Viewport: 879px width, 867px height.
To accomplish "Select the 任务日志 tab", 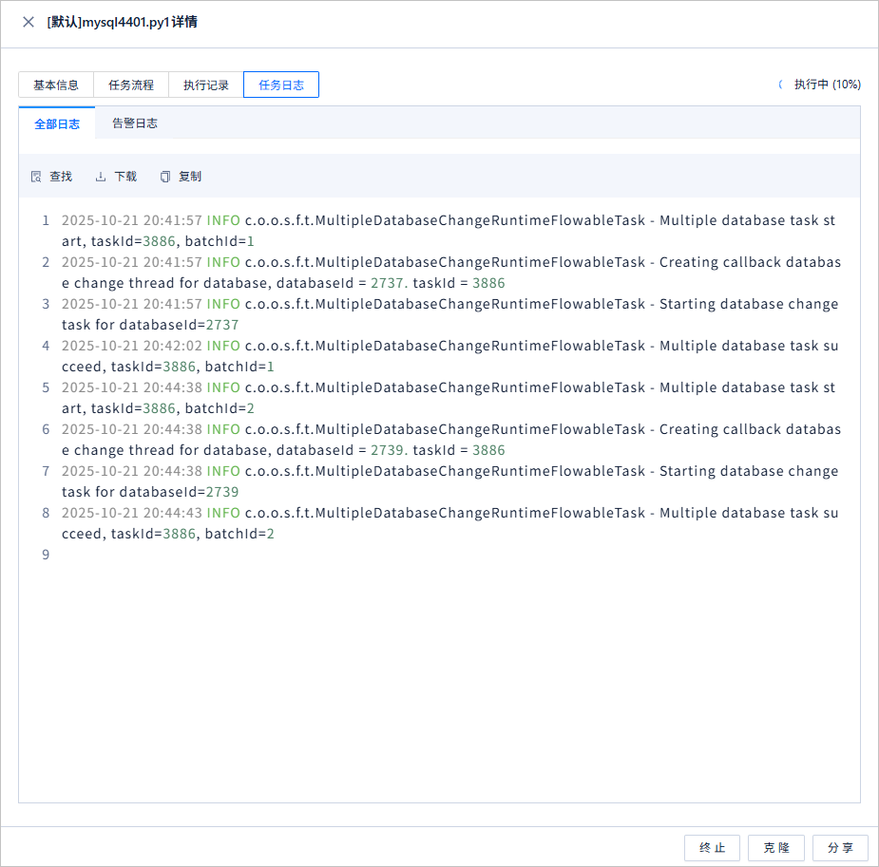I will point(281,85).
